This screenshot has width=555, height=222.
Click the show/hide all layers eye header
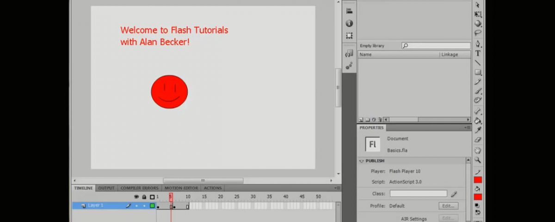[136, 197]
